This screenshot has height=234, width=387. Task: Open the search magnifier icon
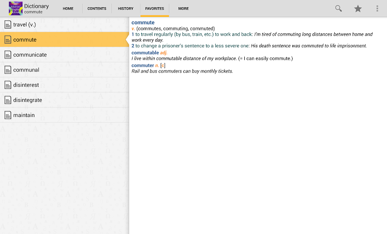(339, 8)
